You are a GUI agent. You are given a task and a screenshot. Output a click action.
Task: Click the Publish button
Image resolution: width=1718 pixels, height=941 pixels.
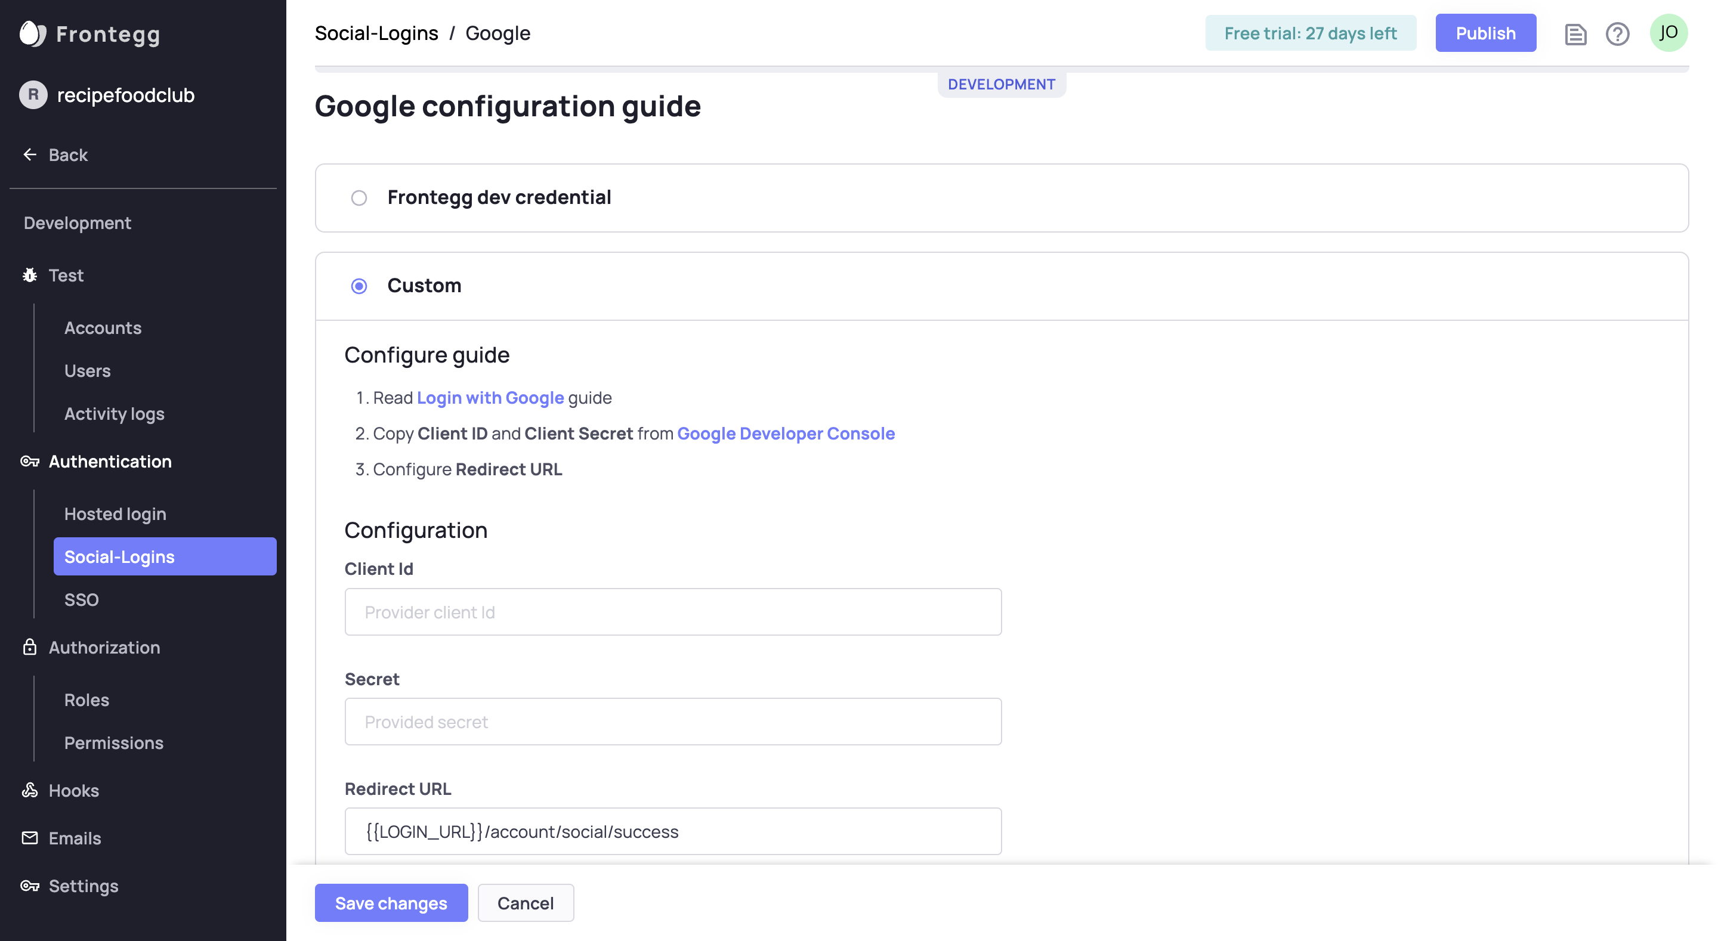tap(1485, 33)
